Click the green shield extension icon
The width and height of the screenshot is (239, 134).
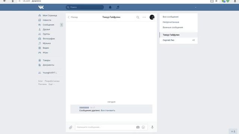[228, 1]
